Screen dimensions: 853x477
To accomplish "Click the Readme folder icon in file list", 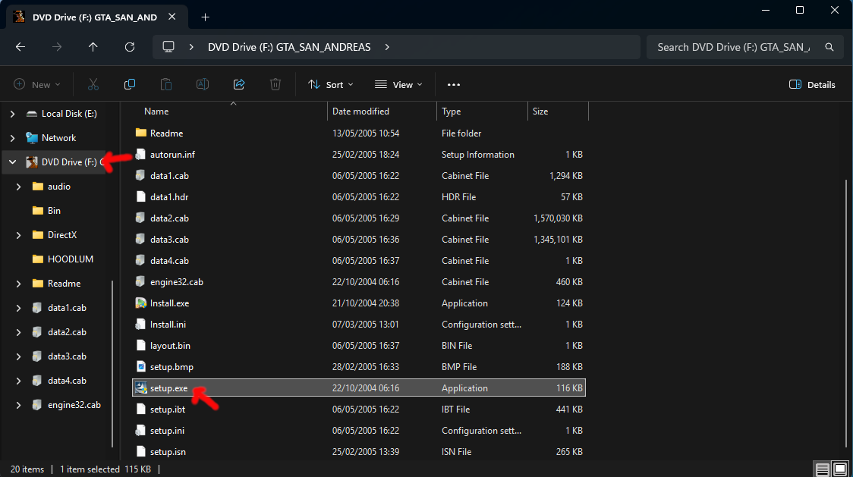I will tap(141, 133).
